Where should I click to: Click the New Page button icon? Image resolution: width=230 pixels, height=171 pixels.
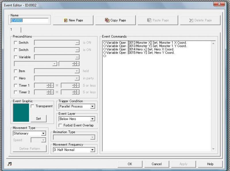(x=66, y=20)
